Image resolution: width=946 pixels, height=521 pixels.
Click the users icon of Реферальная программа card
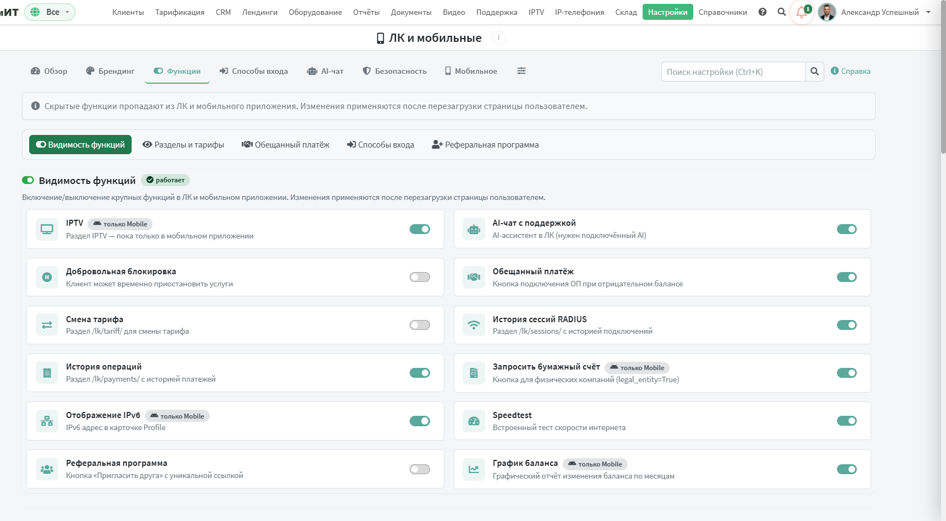pyautogui.click(x=47, y=469)
